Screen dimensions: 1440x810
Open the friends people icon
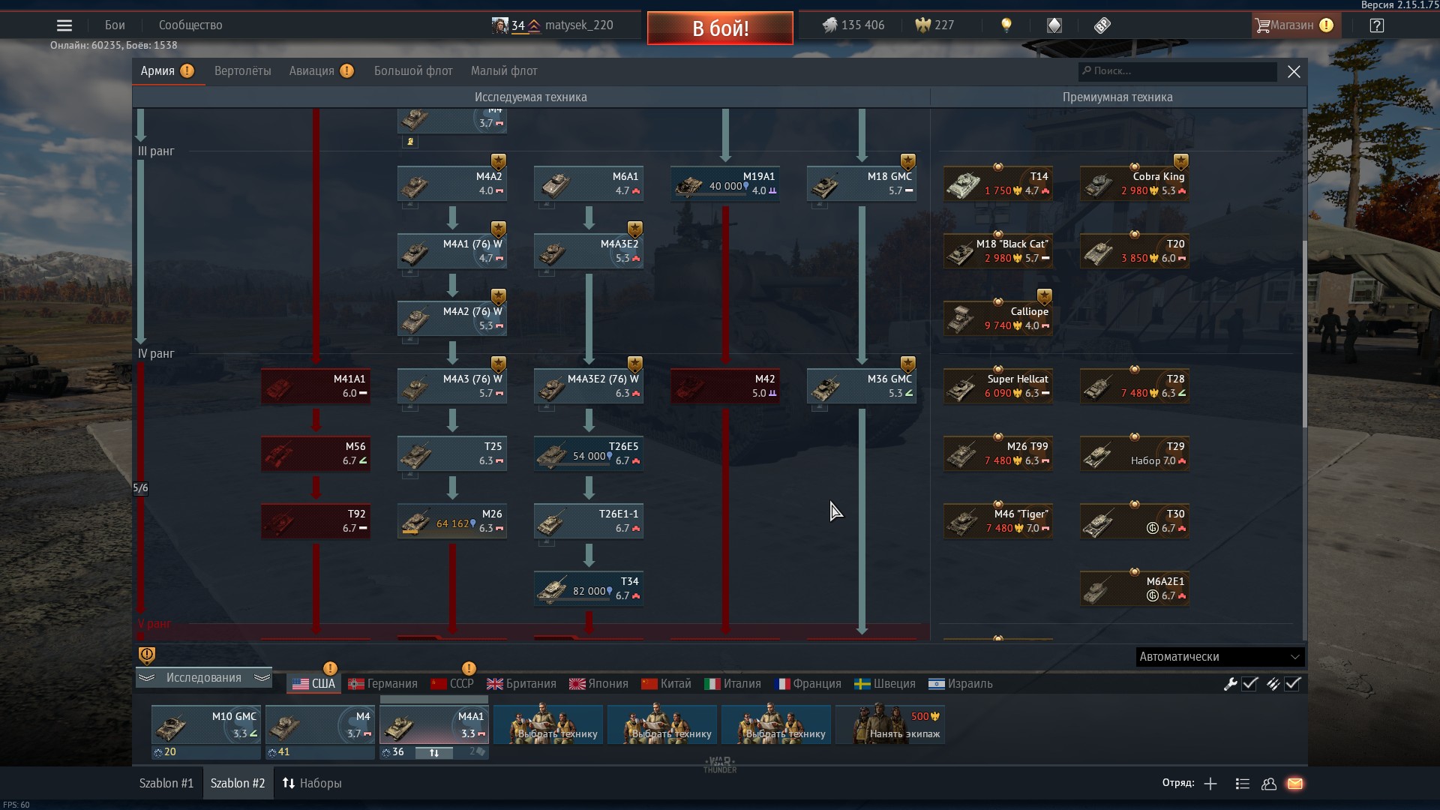[x=1269, y=784]
